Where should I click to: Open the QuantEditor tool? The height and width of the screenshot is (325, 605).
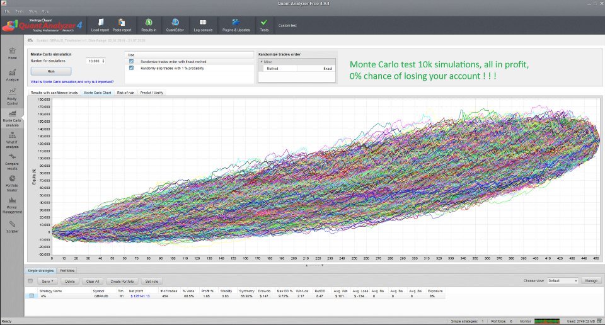pyautogui.click(x=175, y=25)
